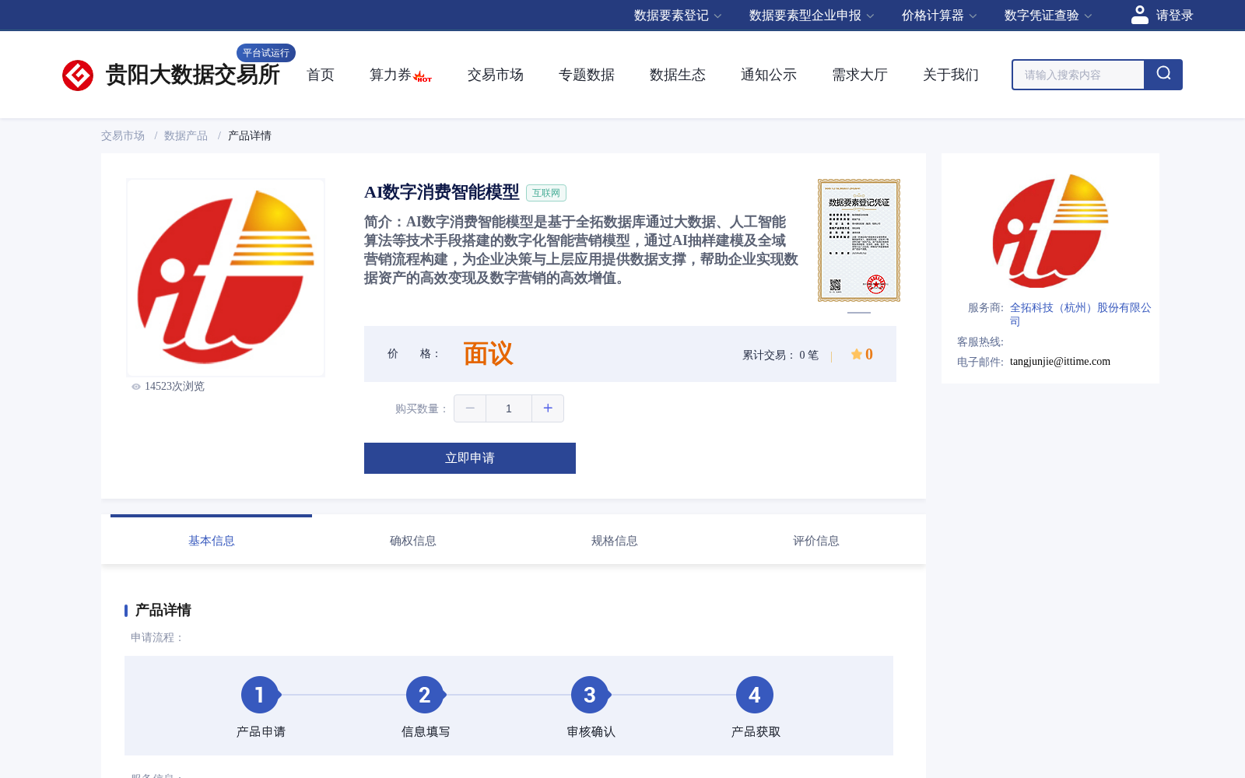Image resolution: width=1245 pixels, height=778 pixels.
Task: Switch to the 评价信息 tab
Action: point(816,541)
